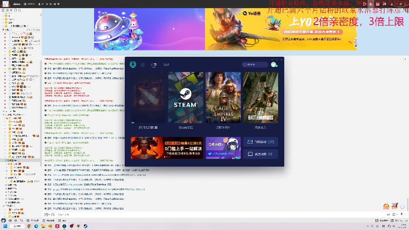Click the taskbar search box

(x=17, y=226)
